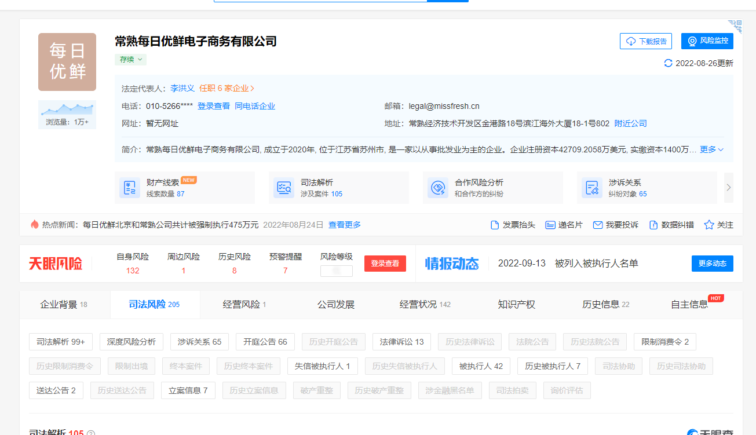The image size is (756, 435).
Task: Open legal representative 李洪义 link
Action: tap(182, 88)
